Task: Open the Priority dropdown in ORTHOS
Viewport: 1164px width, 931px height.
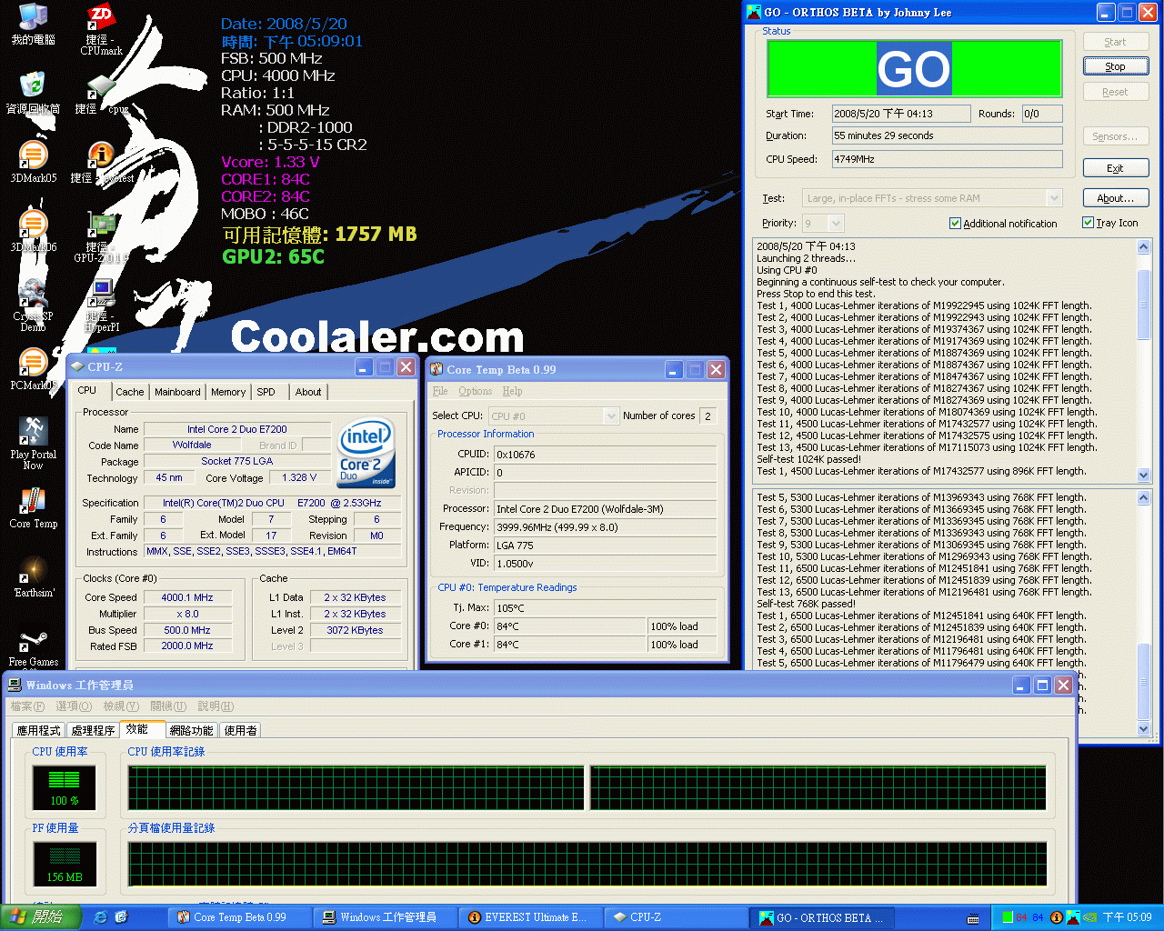Action: coord(837,223)
